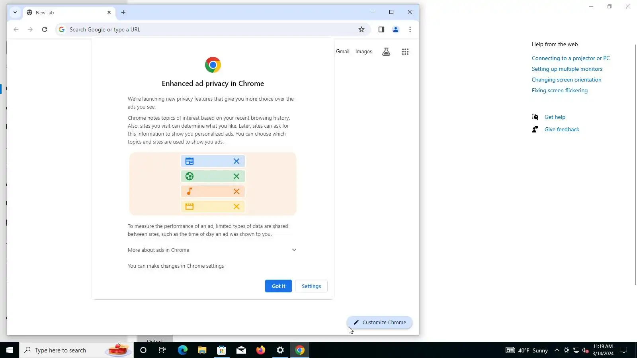Screen dimensions: 637x358
Task: Bookmark this tab with the star icon
Action: (x=361, y=29)
